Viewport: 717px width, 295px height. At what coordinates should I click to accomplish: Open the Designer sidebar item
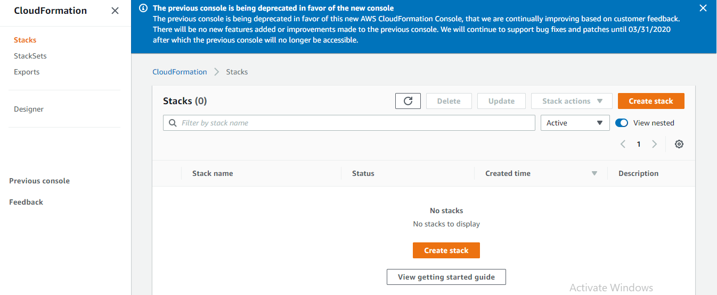click(29, 109)
